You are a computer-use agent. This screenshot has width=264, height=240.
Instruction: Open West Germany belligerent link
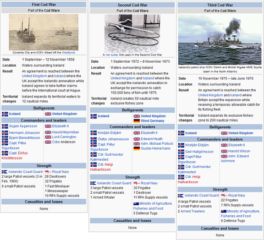[152, 121]
